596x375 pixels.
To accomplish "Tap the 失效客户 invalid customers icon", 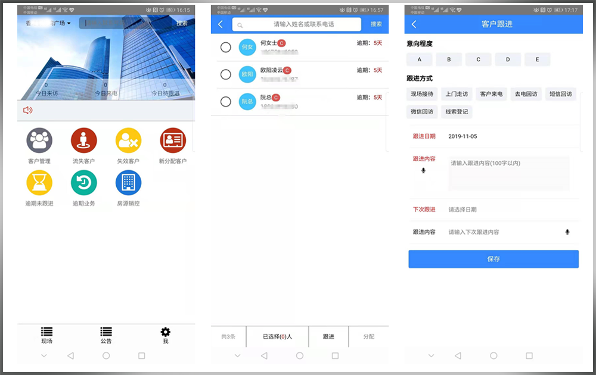I will [x=128, y=141].
